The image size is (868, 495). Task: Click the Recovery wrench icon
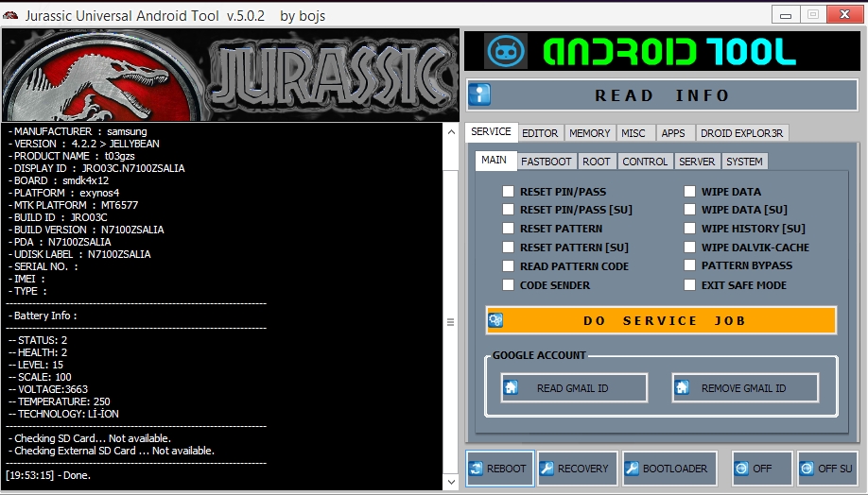click(547, 468)
